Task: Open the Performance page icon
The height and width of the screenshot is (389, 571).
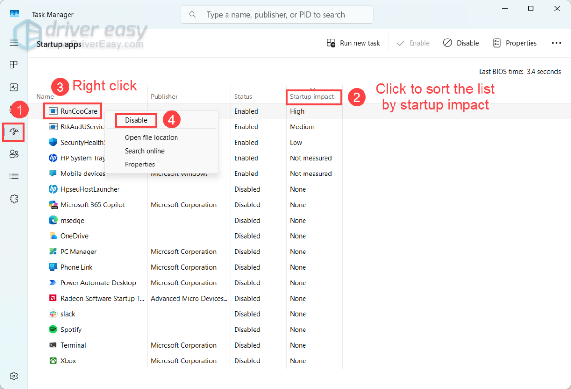Action: [x=14, y=87]
